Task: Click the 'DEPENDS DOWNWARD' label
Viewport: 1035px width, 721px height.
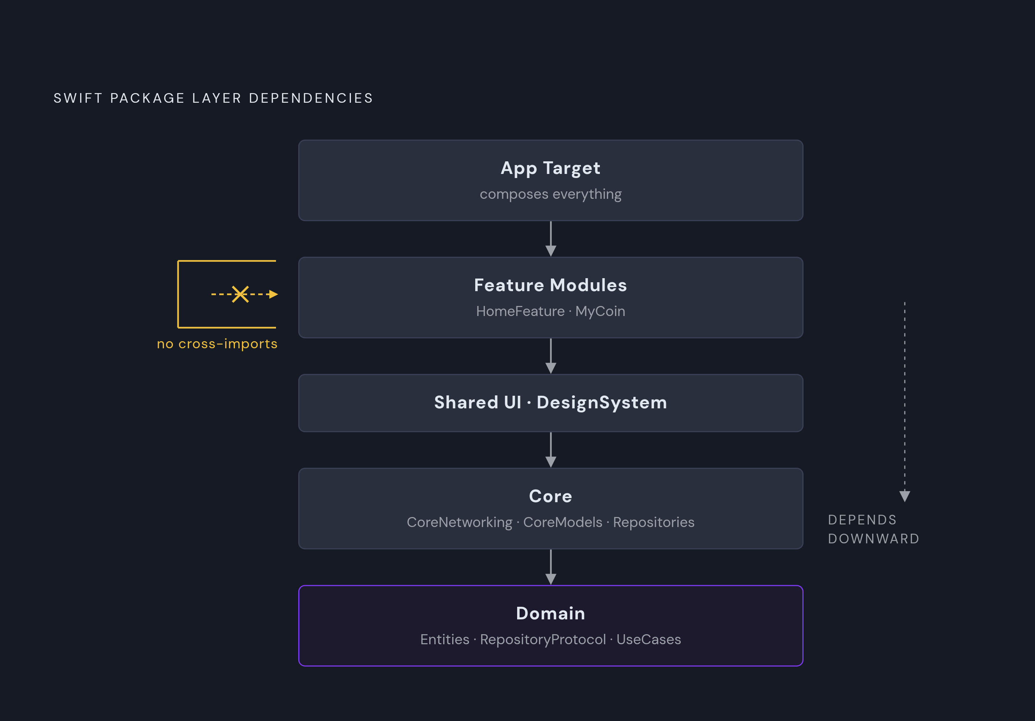Action: 873,529
